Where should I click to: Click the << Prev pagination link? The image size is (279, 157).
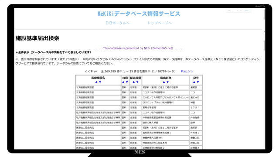pyautogui.click(x=91, y=72)
